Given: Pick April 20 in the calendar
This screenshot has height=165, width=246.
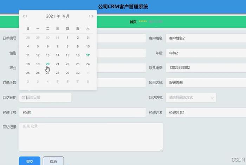Looking at the screenshot, I should [x=48, y=64].
